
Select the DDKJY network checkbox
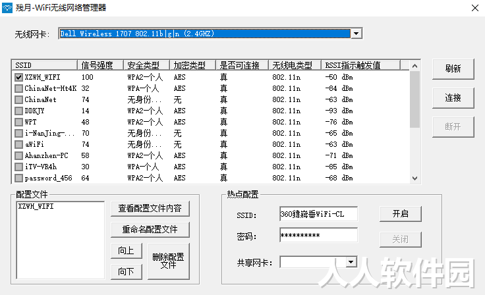18,111
